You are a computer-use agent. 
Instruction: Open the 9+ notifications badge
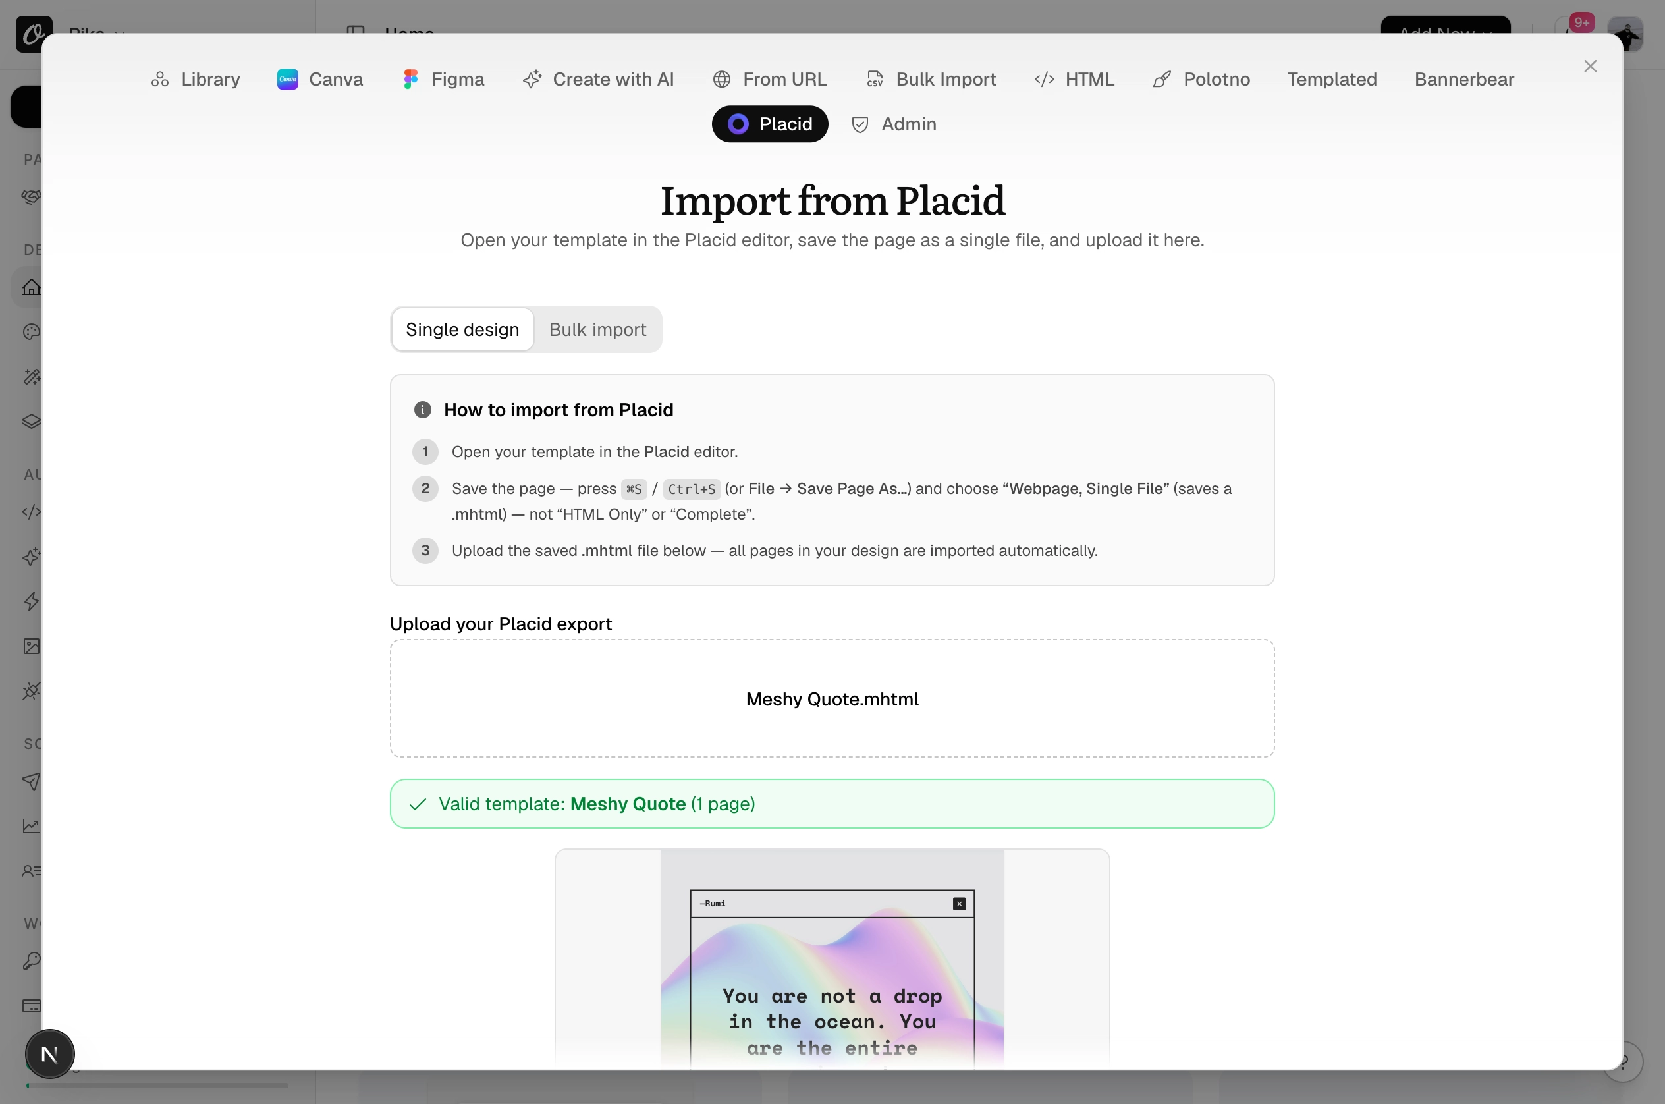pyautogui.click(x=1582, y=22)
